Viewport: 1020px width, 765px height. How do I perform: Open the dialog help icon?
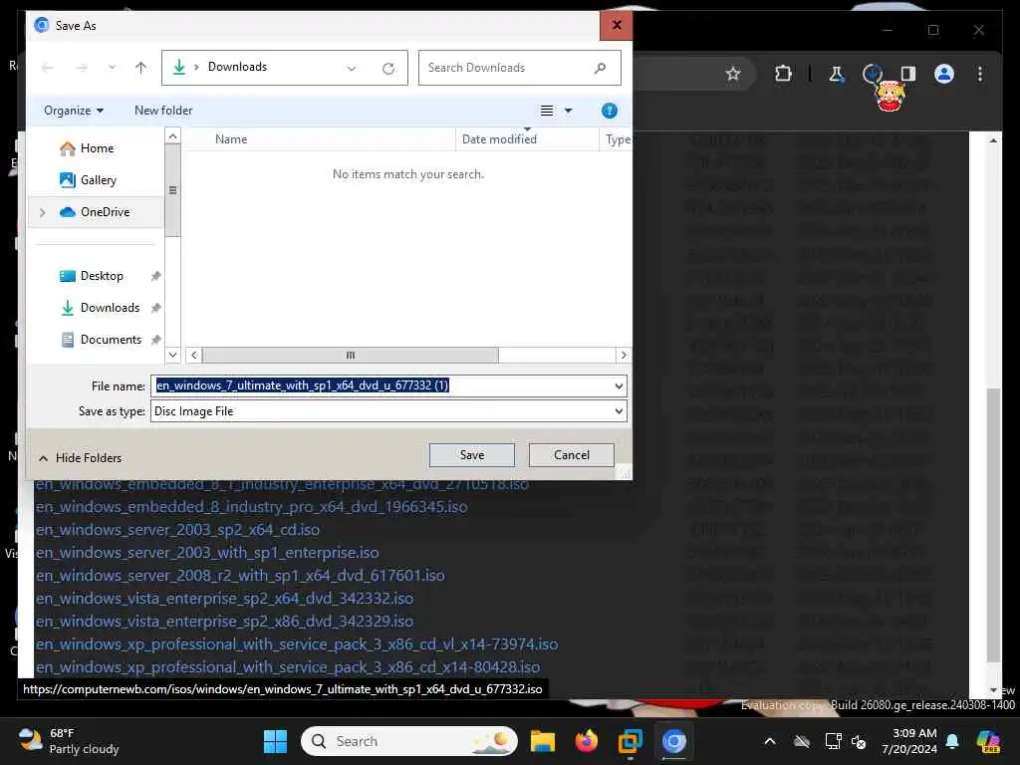click(609, 111)
